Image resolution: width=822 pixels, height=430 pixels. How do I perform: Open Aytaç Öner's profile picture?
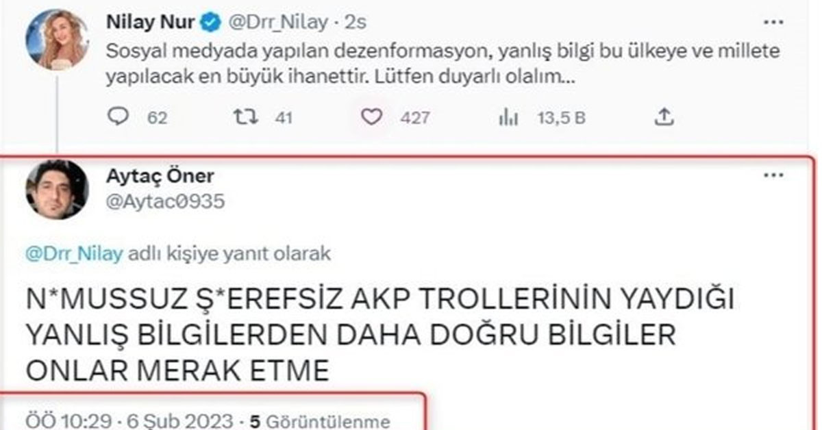tap(56, 189)
